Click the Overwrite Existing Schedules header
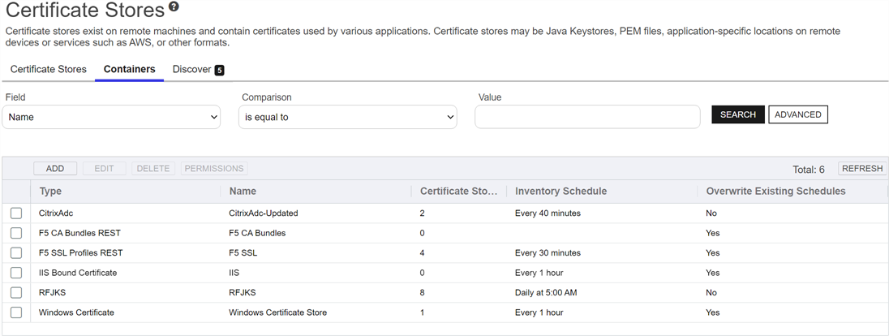This screenshot has height=336, width=889. [775, 192]
